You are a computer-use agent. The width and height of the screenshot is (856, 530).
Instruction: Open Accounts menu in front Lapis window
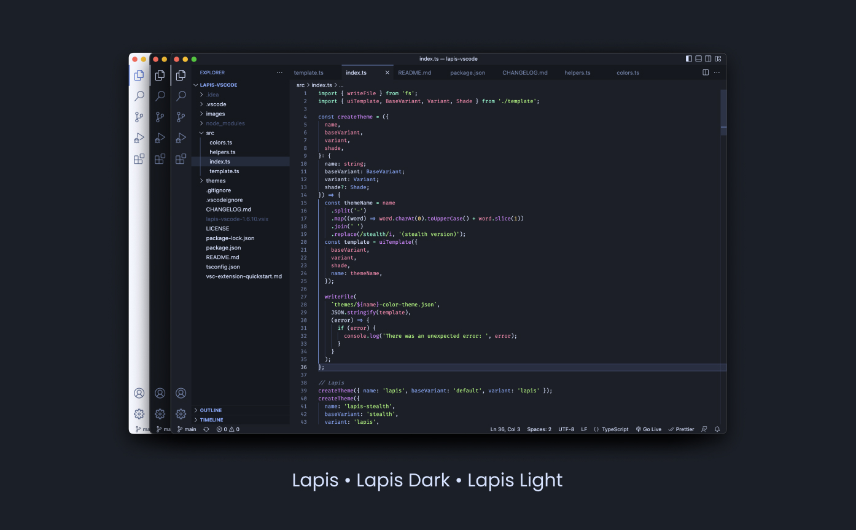[x=181, y=393]
